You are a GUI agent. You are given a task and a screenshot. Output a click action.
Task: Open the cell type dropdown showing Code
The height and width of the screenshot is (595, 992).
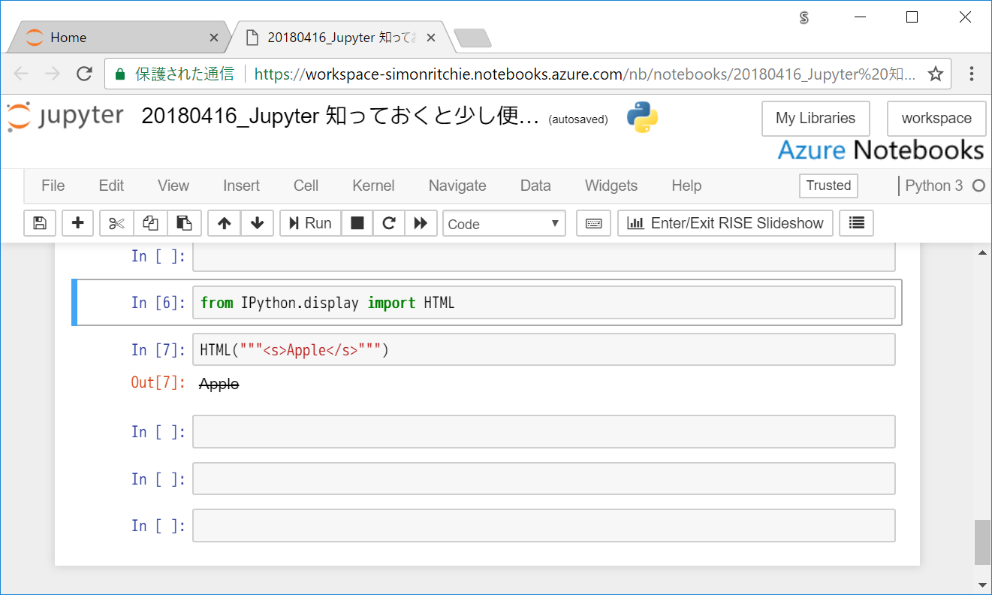(x=503, y=222)
